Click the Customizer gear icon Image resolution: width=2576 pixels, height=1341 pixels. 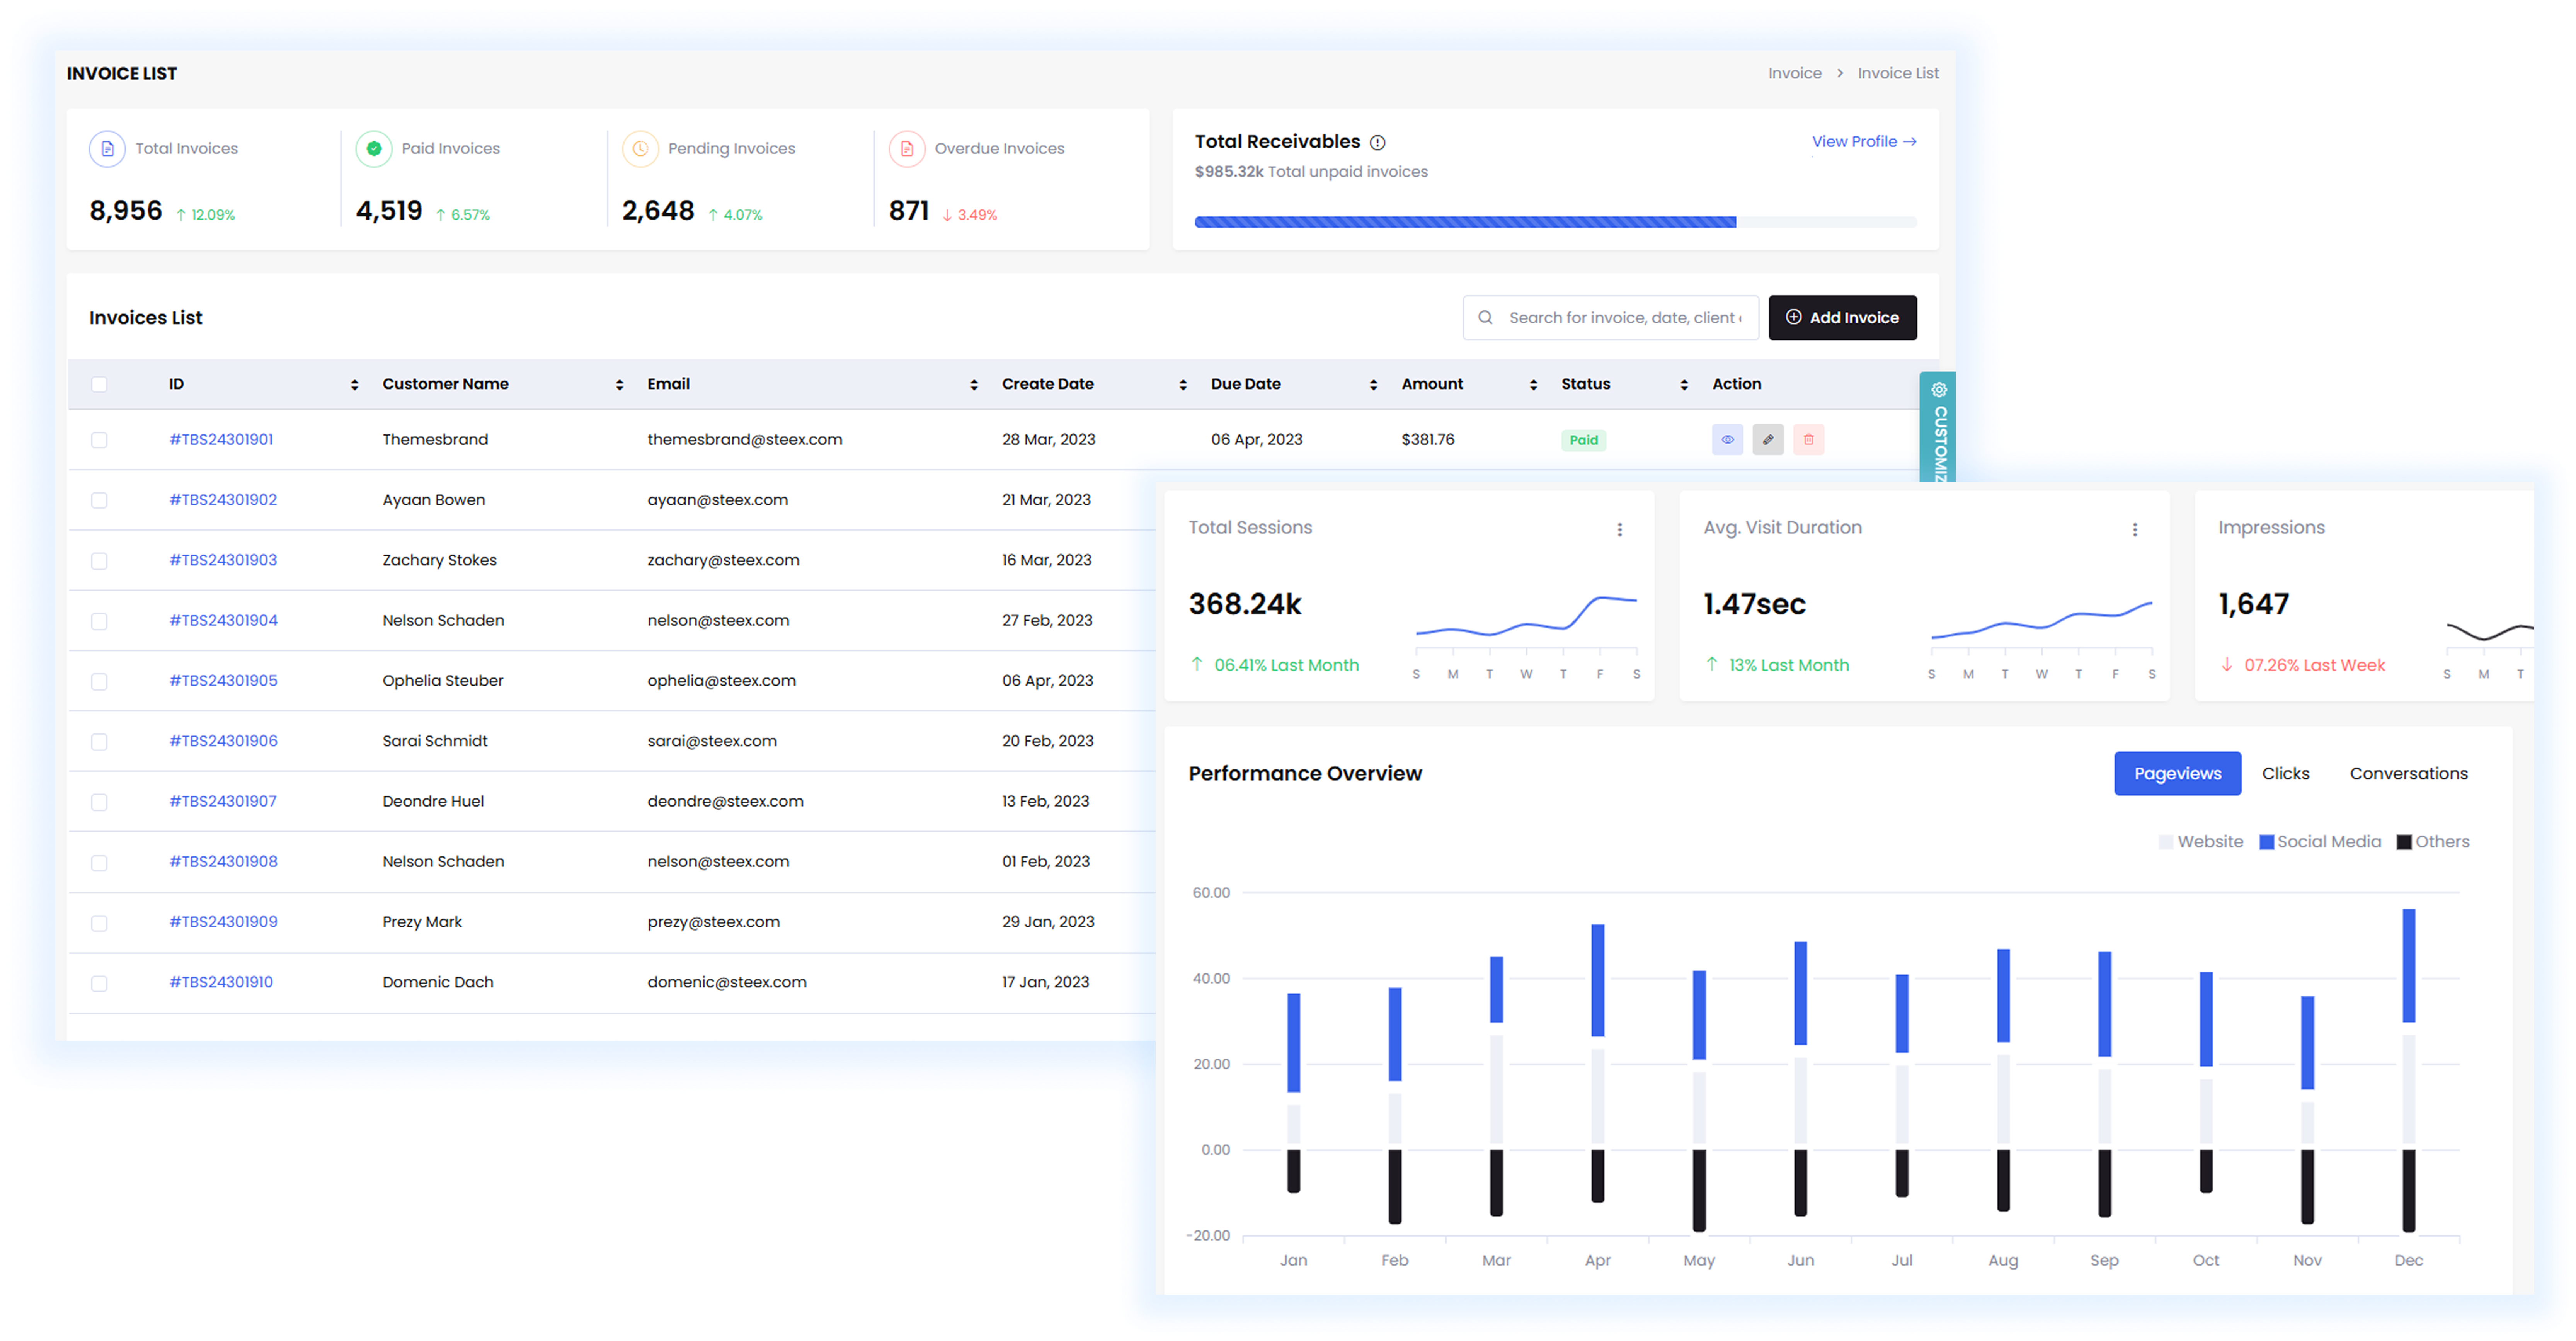coord(1939,390)
